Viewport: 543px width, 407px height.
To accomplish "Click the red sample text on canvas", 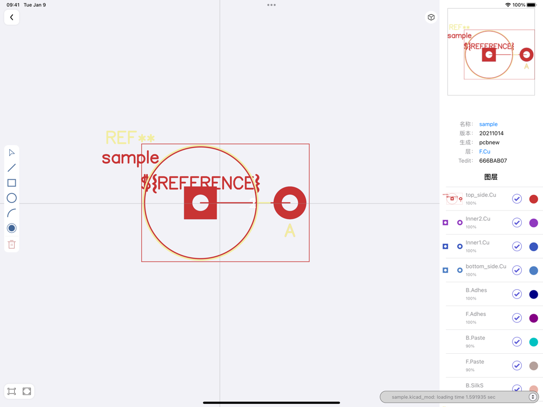I will [x=130, y=158].
